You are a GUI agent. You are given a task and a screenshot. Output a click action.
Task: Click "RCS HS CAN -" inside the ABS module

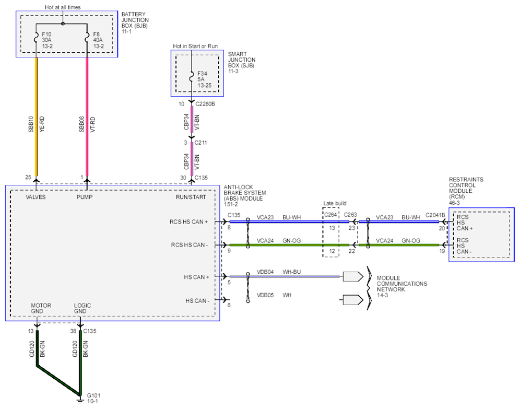click(x=190, y=245)
